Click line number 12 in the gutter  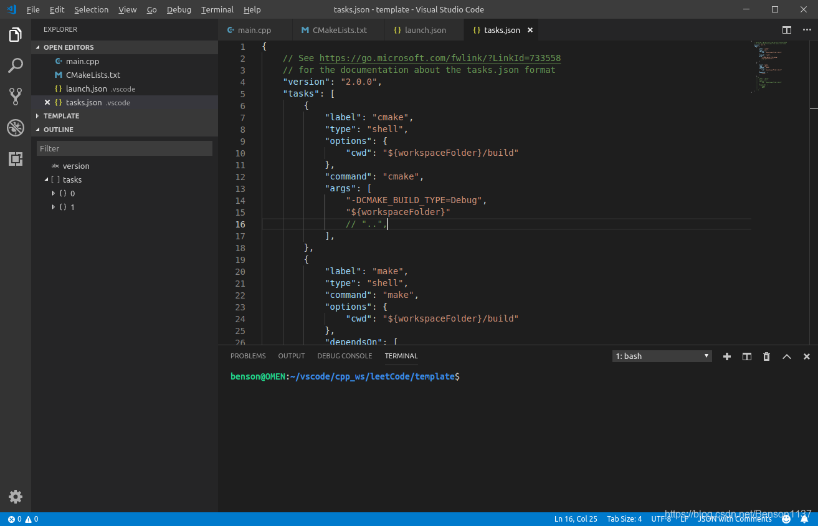click(x=240, y=176)
